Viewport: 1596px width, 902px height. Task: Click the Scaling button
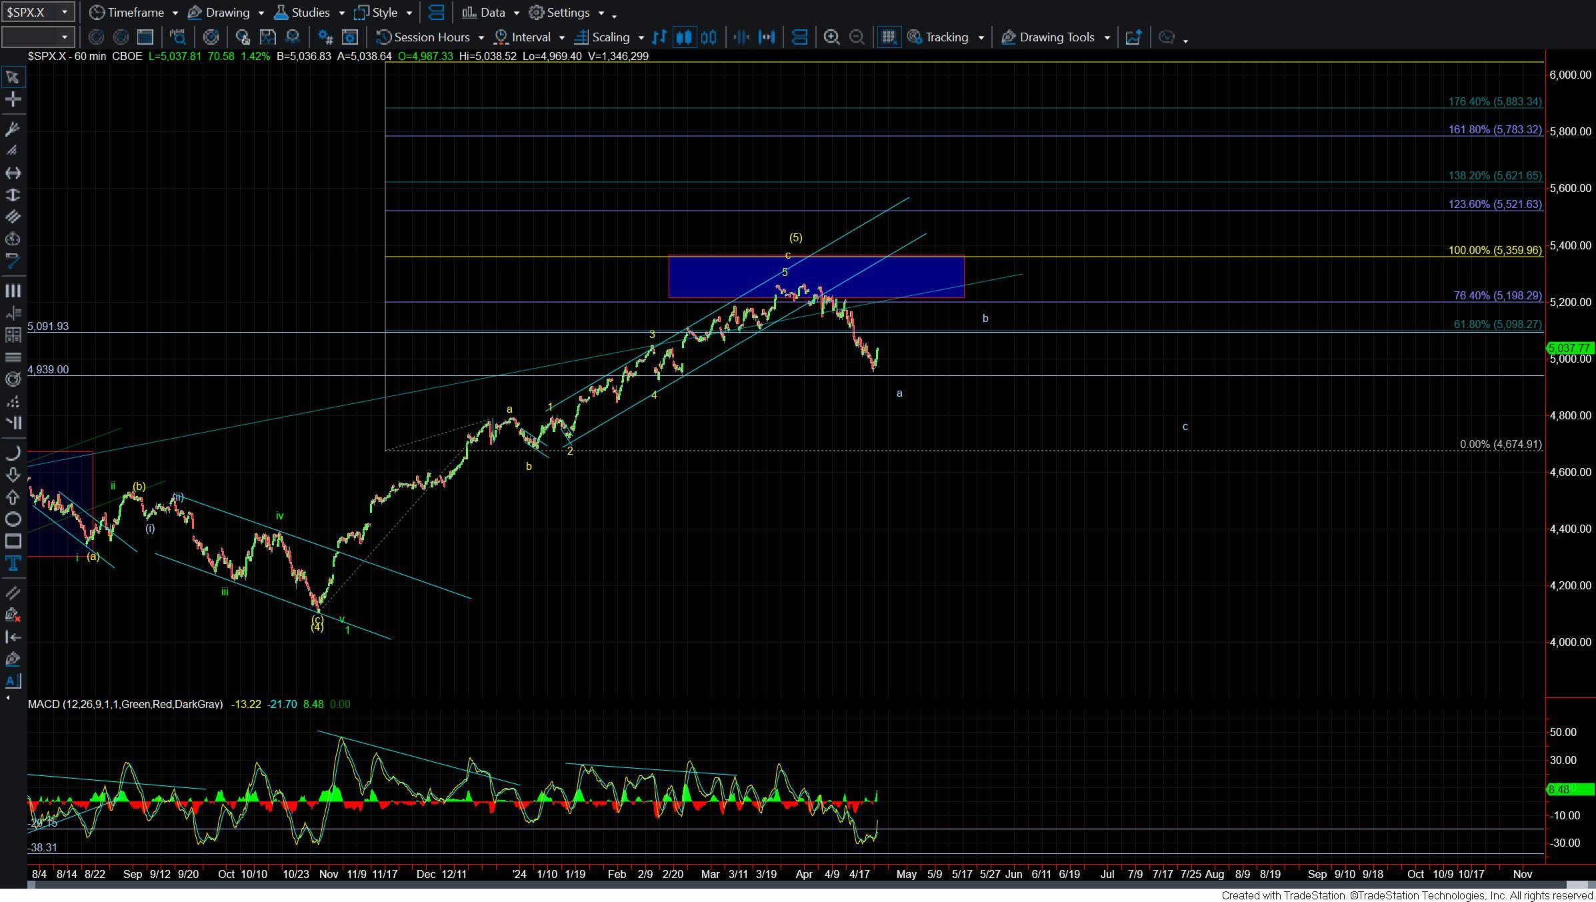click(x=603, y=37)
